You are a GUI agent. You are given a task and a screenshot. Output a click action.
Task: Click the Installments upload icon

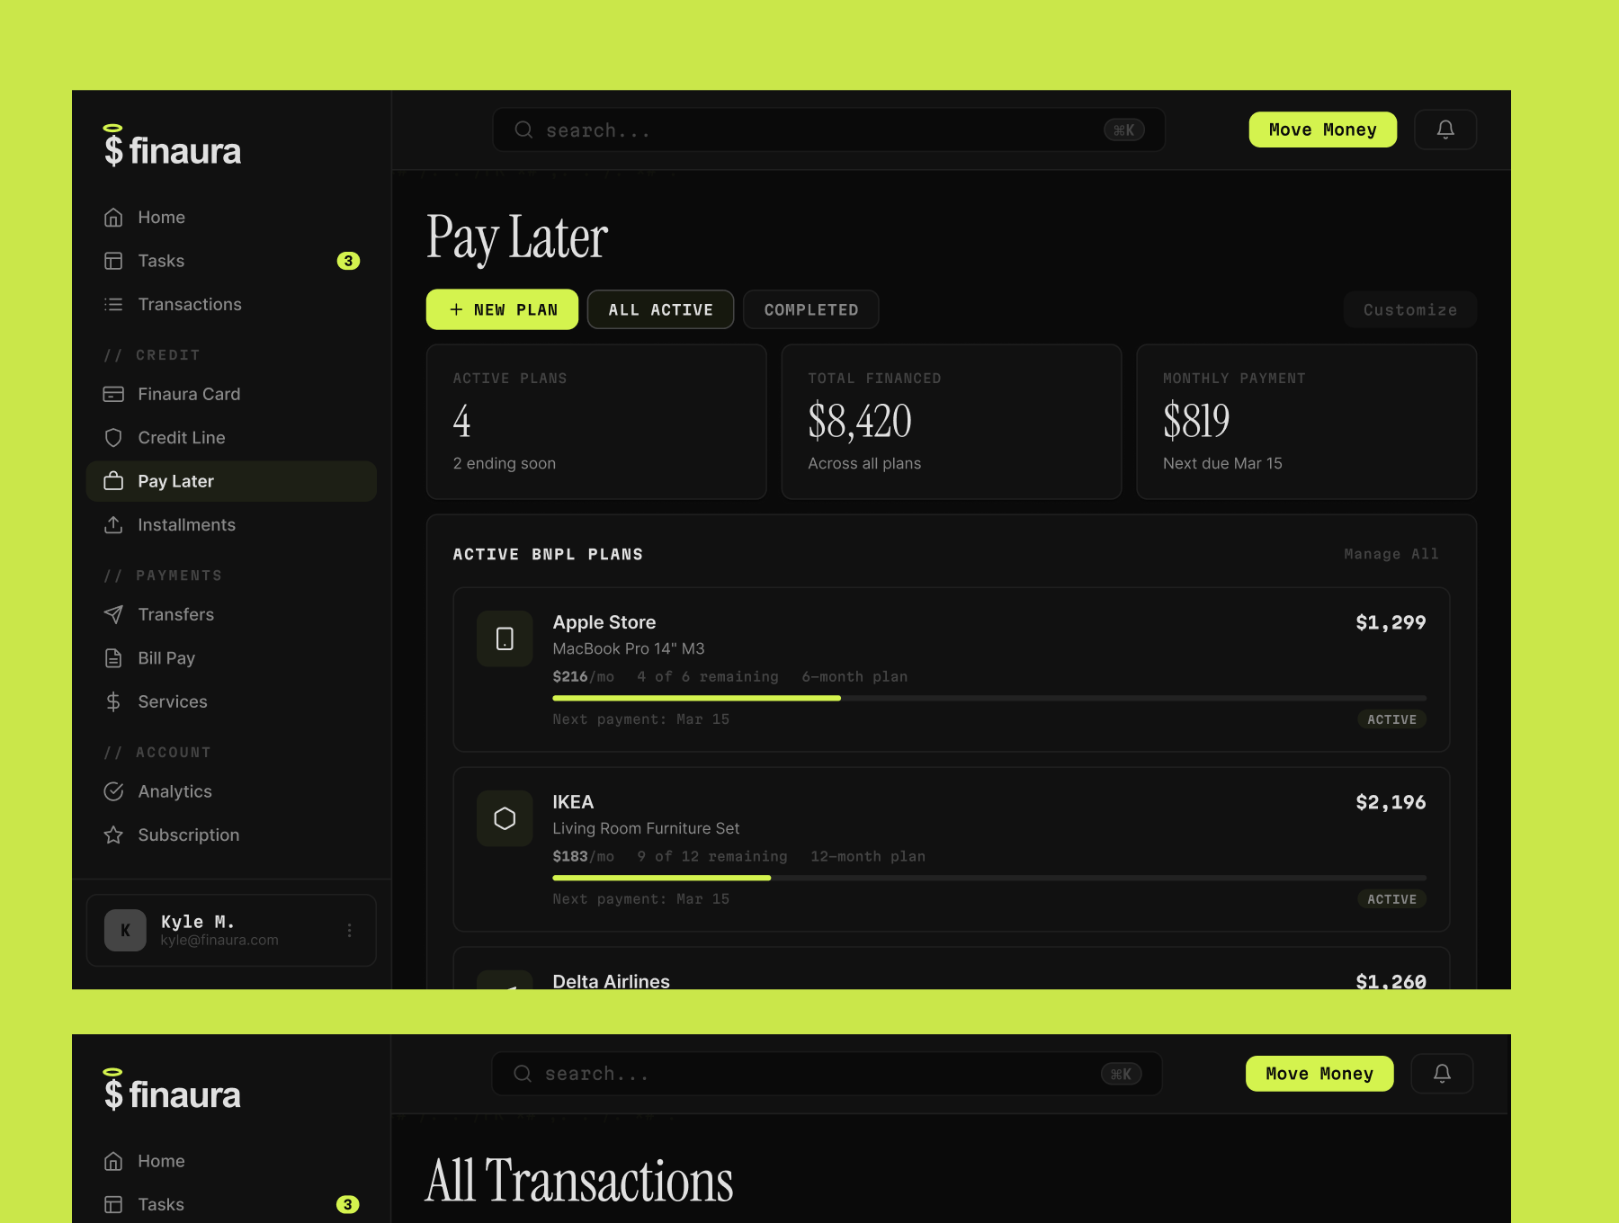[113, 524]
